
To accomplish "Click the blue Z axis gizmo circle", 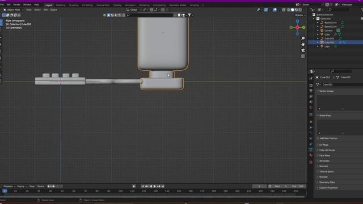I will click(x=297, y=22).
